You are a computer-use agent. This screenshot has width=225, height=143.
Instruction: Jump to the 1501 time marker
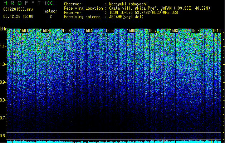(x=24, y=31)
